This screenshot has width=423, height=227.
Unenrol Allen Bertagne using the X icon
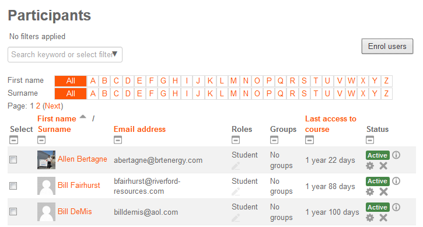[x=383, y=166]
